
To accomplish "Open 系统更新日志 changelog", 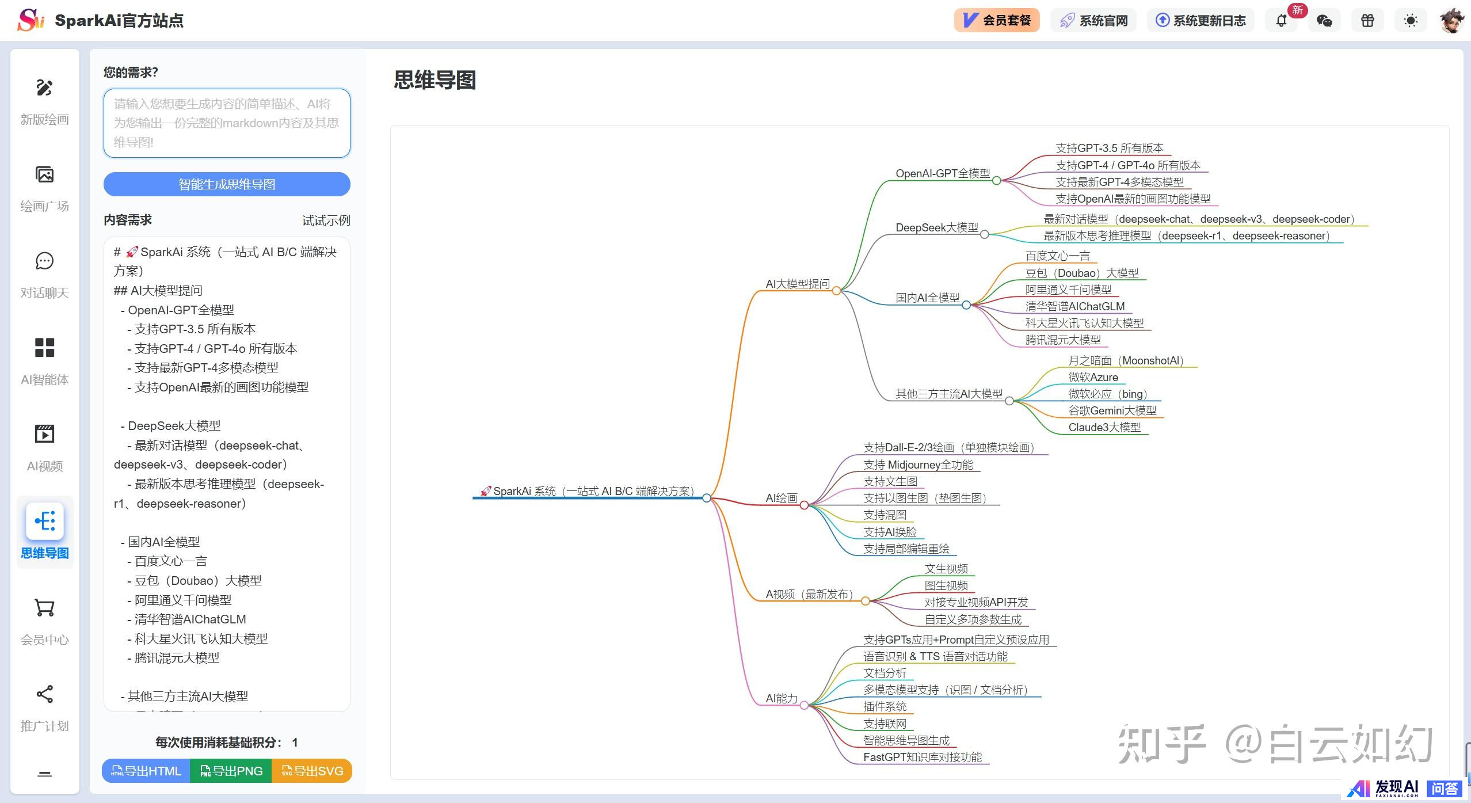I will (x=1201, y=21).
